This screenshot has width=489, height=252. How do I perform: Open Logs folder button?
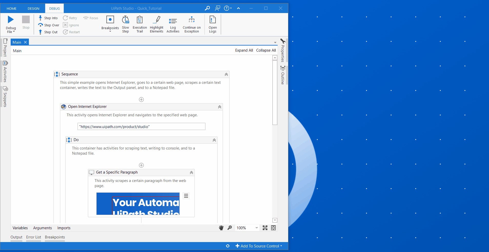[x=213, y=24]
